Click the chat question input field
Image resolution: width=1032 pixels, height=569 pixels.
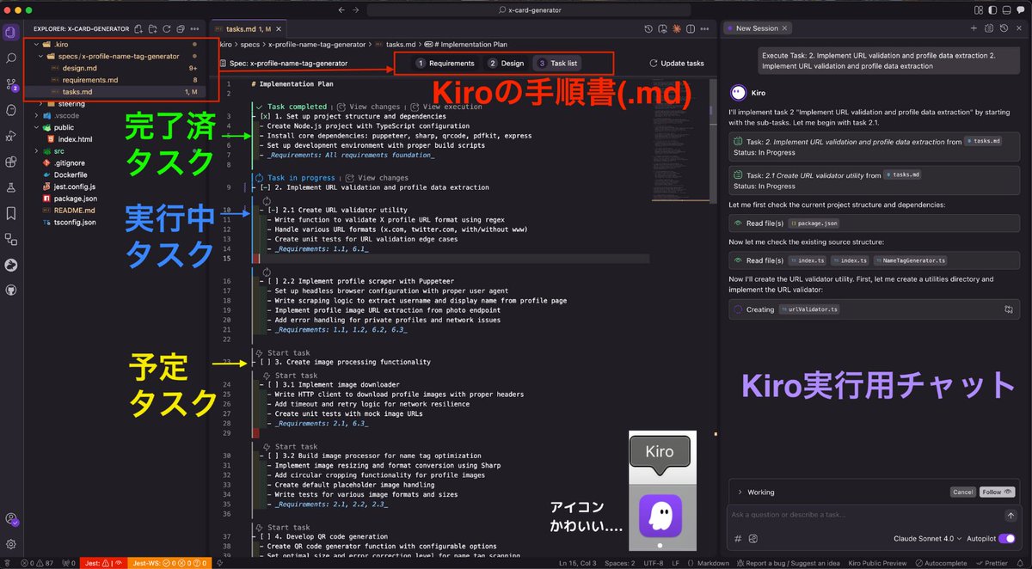864,516
